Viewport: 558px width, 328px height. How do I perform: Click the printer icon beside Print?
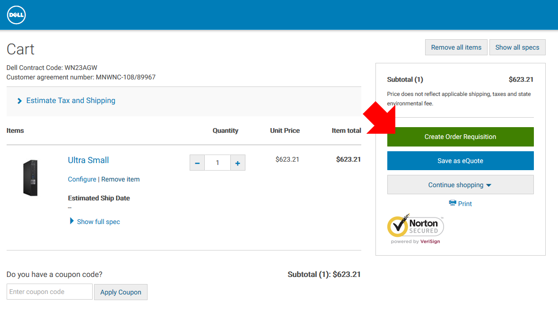[x=453, y=203]
